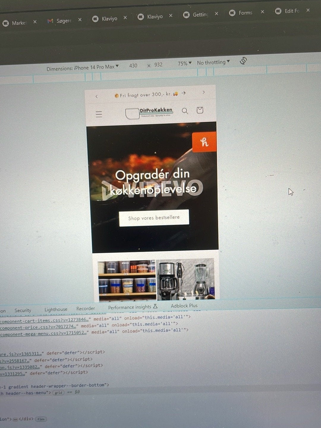321x428 pixels.
Task: Switch to the first Klaviyo tab
Action: (105, 19)
